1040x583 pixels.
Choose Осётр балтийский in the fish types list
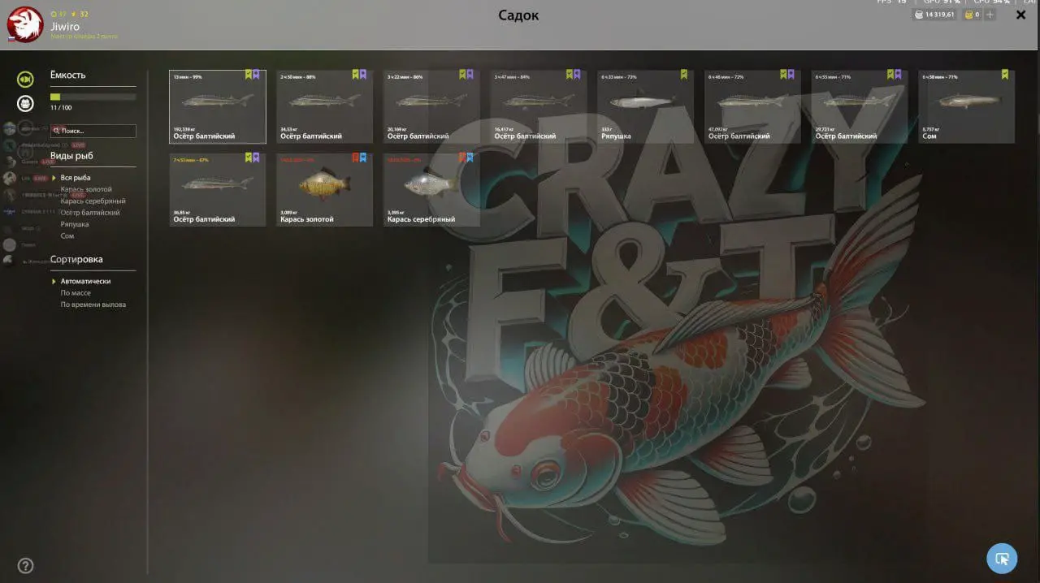90,213
